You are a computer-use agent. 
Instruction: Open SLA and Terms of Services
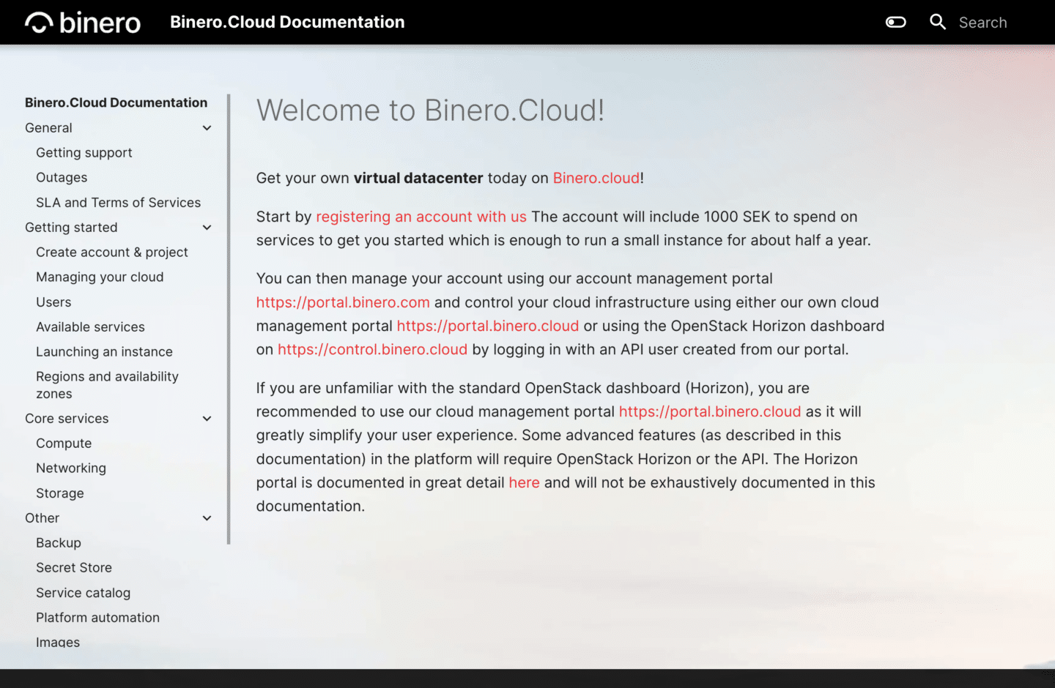coord(118,203)
